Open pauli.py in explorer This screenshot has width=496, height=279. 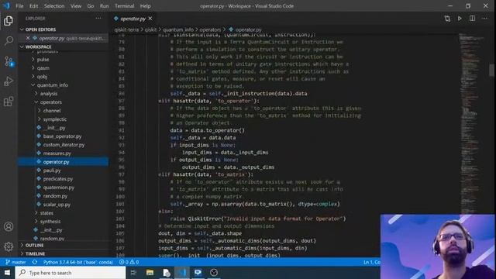(52, 170)
